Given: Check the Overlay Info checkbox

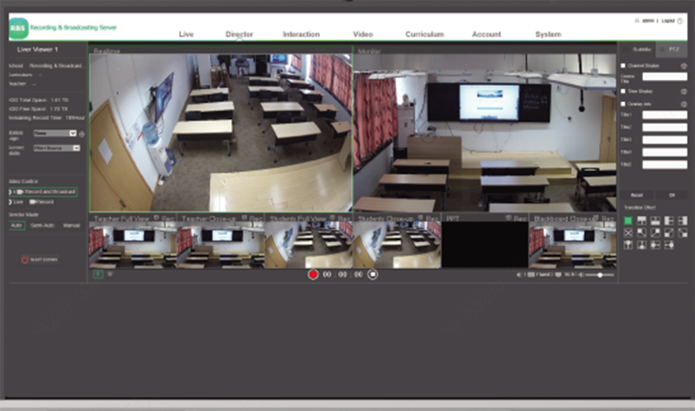Looking at the screenshot, I should [623, 104].
